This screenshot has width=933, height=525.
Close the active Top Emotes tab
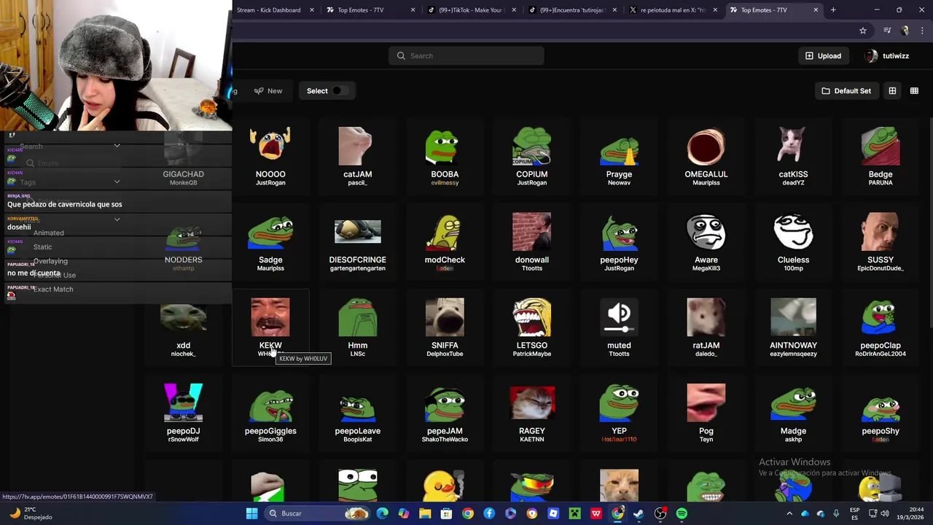point(816,10)
